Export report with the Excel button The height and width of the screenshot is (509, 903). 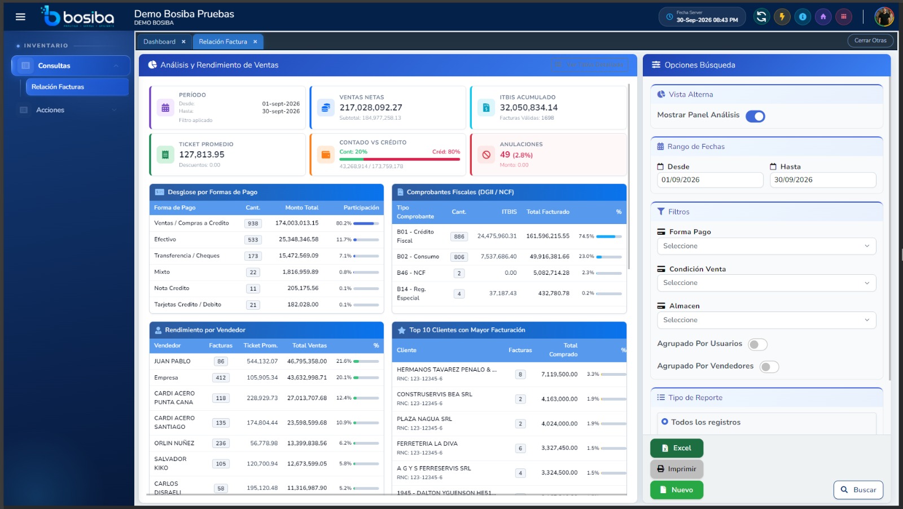click(x=677, y=448)
